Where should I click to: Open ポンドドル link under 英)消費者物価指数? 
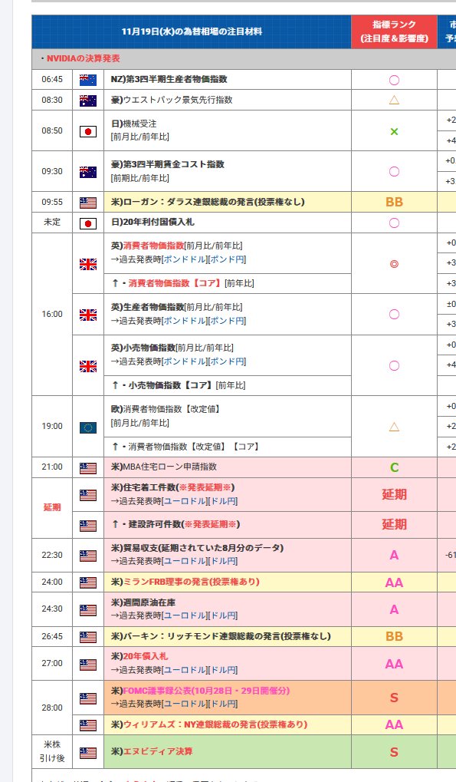click(185, 259)
